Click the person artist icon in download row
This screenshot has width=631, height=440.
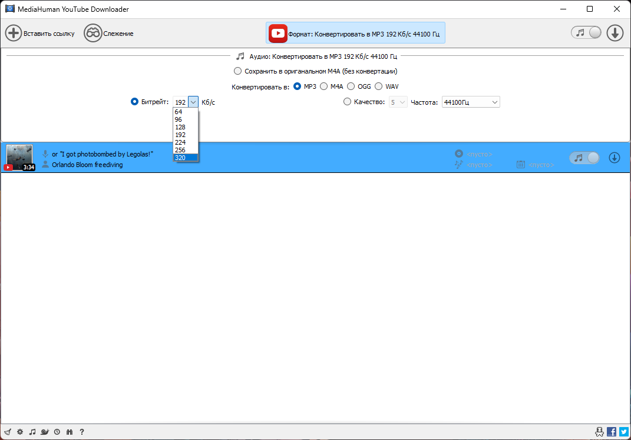(45, 164)
